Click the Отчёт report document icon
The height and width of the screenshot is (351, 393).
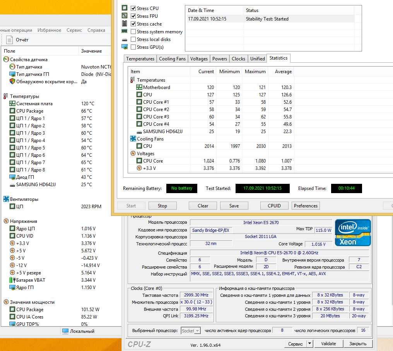10,39
